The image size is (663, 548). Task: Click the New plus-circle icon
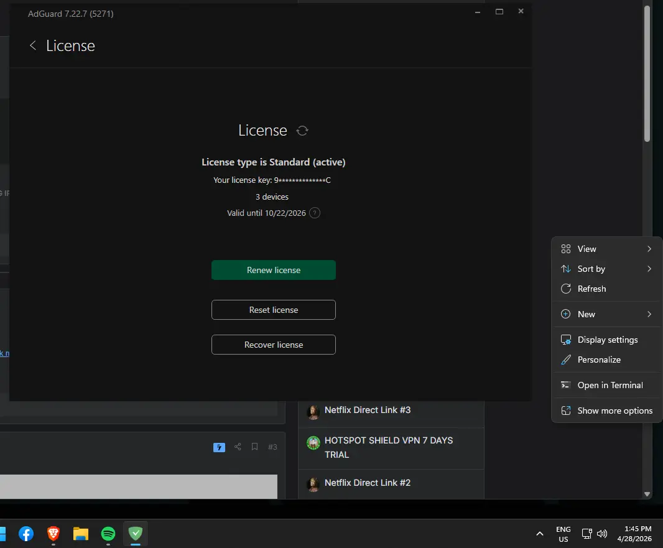566,314
